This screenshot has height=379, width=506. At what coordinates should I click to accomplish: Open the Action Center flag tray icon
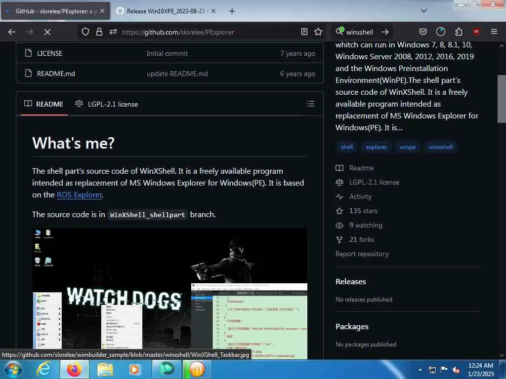pos(444,370)
